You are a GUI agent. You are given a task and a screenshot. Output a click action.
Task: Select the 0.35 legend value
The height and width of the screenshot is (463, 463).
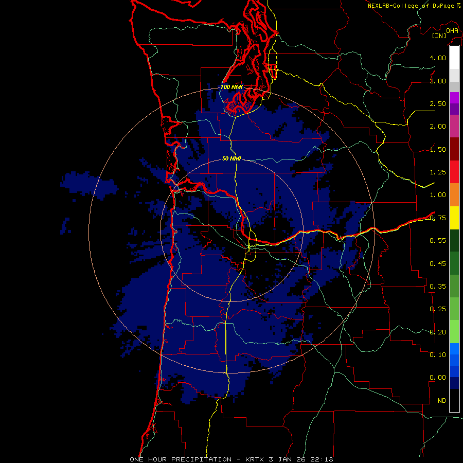438,287
